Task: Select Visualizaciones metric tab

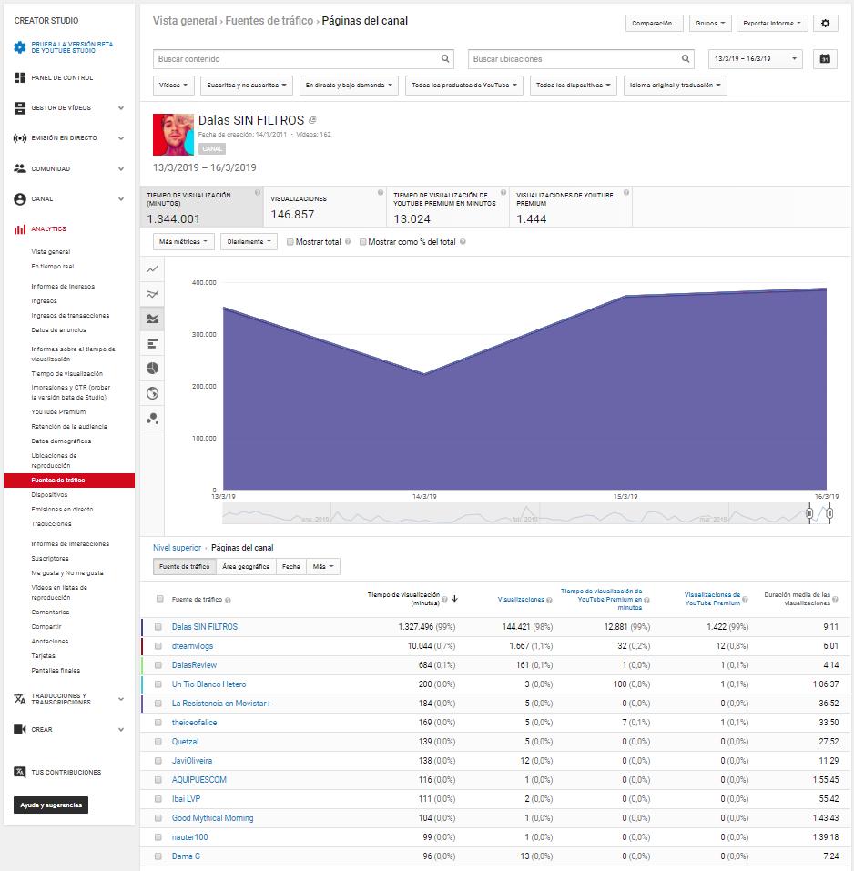Action: (325, 208)
